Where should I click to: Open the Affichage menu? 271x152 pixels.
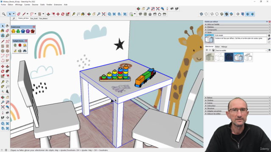(x=19, y=5)
